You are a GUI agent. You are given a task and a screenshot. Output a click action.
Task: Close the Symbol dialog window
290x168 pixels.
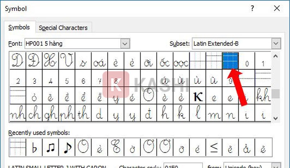(x=276, y=8)
